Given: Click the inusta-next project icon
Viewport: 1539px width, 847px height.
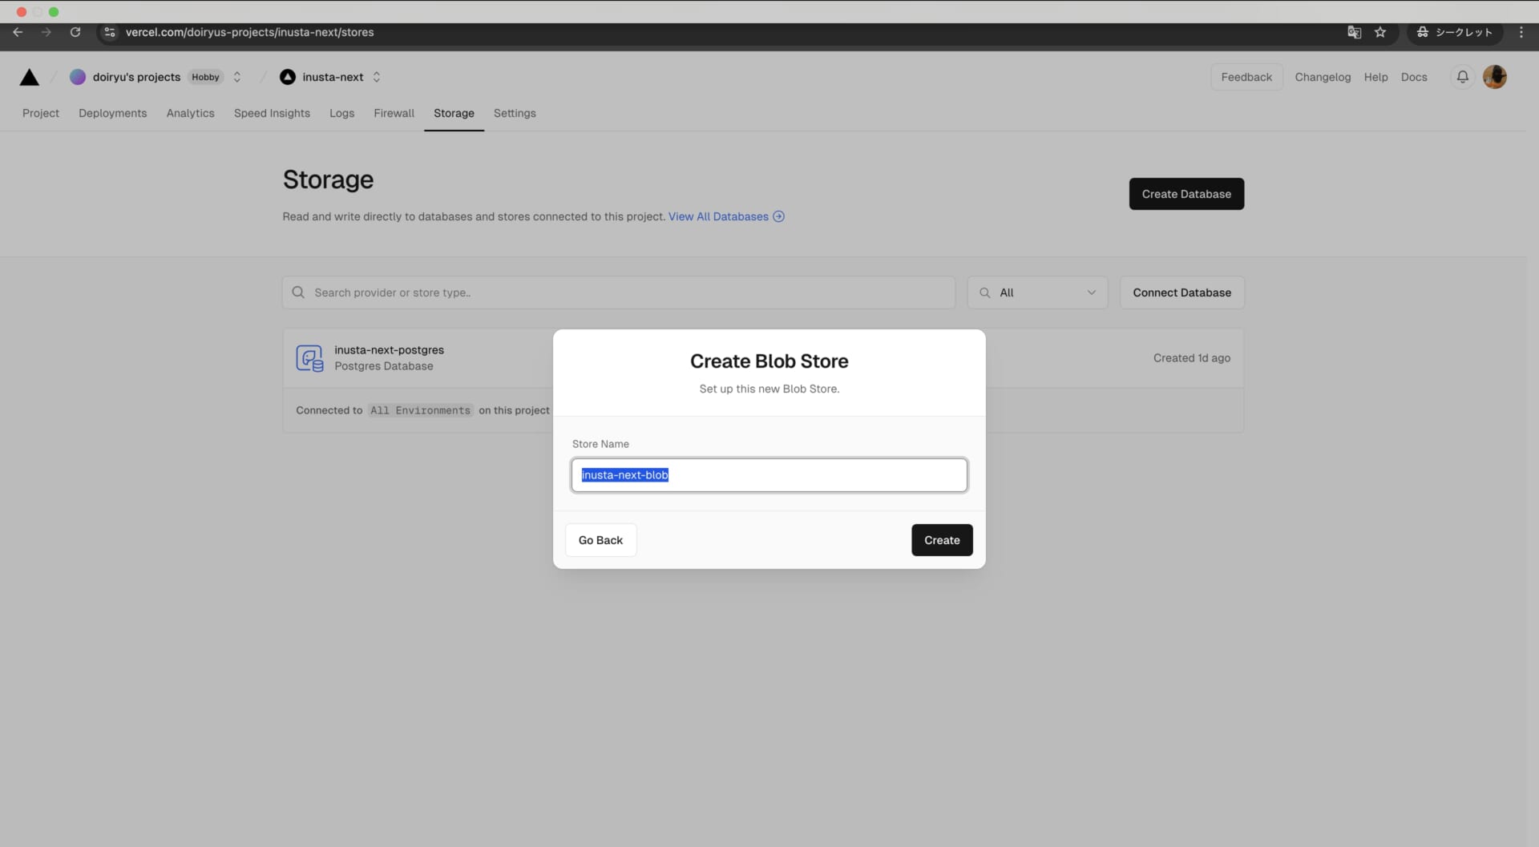Looking at the screenshot, I should point(288,77).
